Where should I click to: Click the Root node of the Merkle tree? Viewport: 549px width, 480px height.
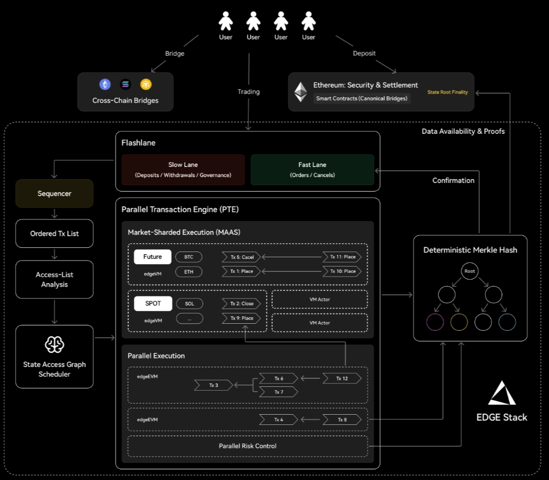(x=469, y=271)
